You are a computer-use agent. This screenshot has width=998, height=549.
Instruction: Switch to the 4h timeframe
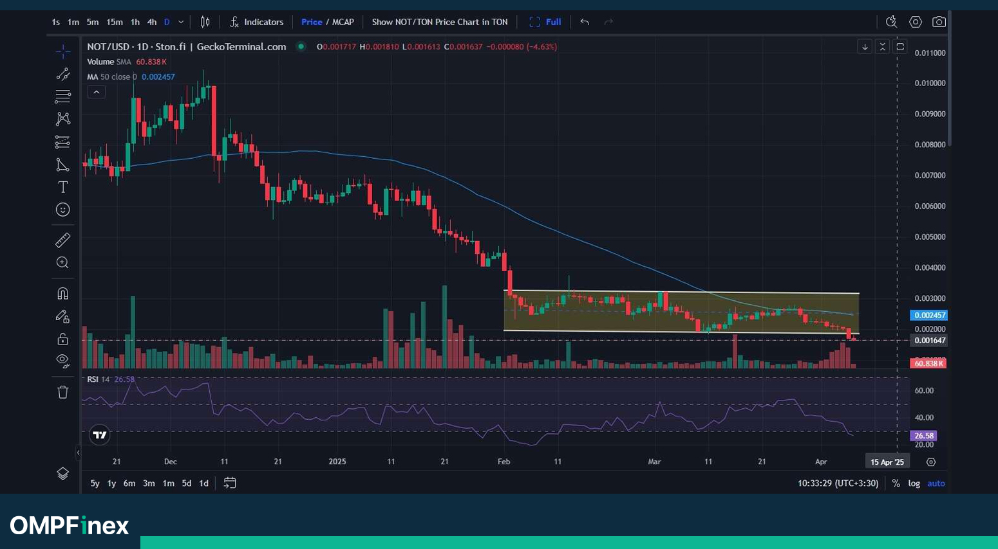[151, 22]
